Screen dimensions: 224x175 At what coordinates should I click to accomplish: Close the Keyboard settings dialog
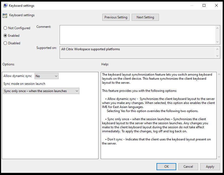click(x=216, y=5)
